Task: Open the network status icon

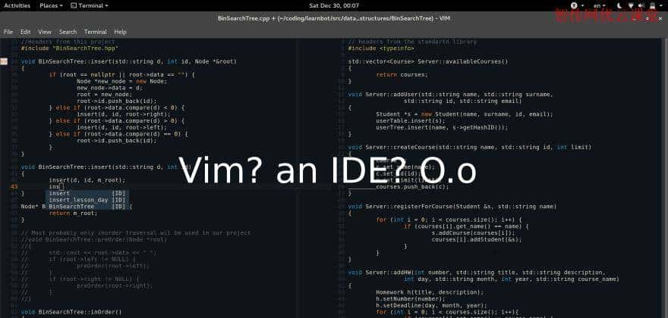Action: [629, 5]
